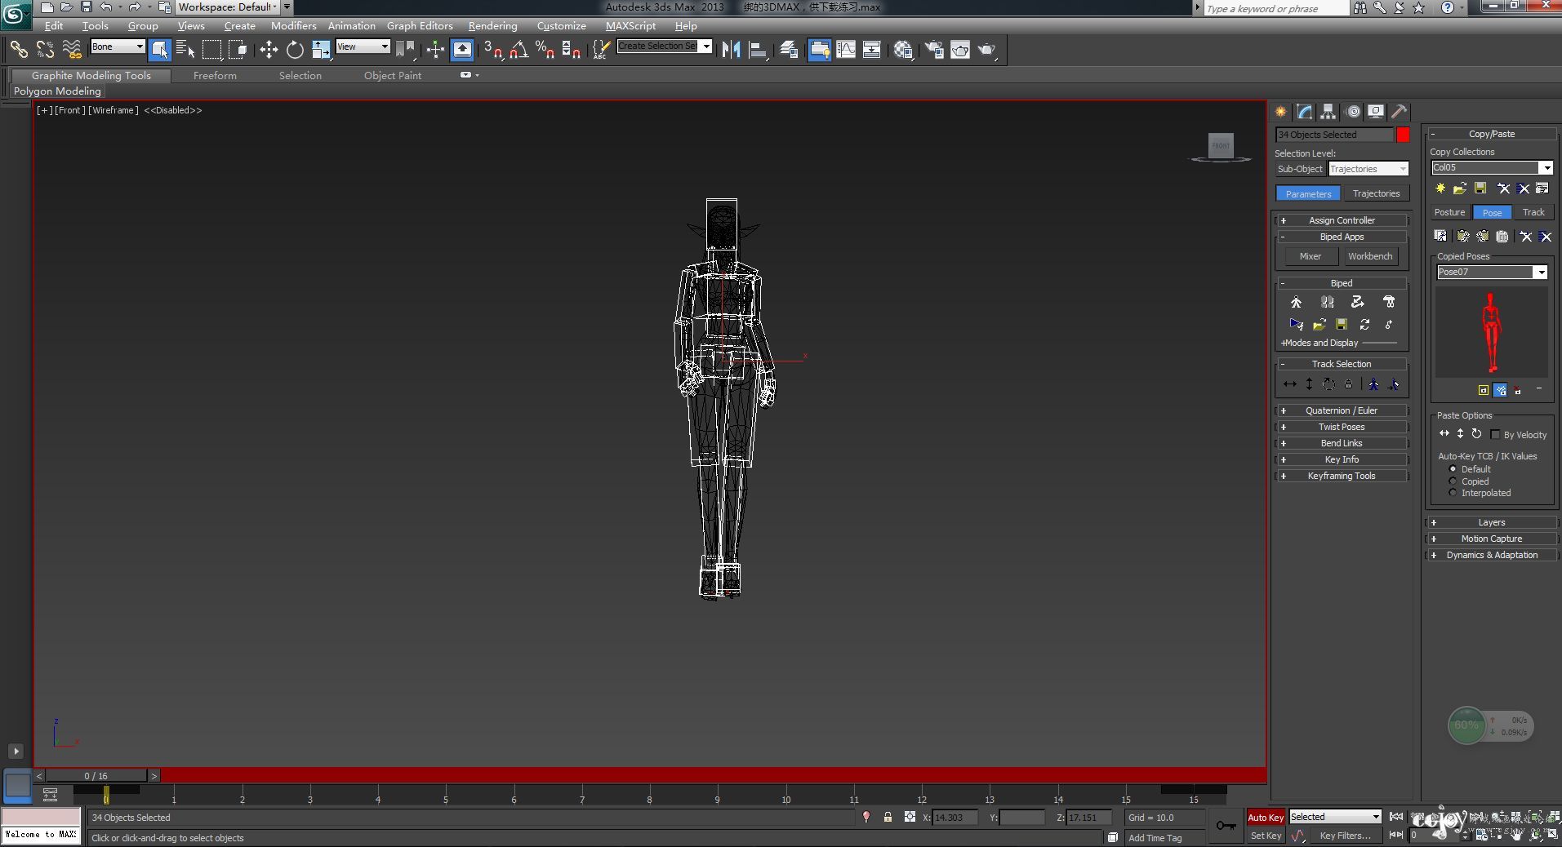Screen dimensions: 1562x847
Task: Click Body Horizontal in Track Selection
Action: (1290, 384)
